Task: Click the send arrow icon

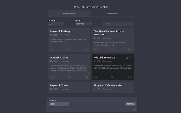Action: [134, 110]
